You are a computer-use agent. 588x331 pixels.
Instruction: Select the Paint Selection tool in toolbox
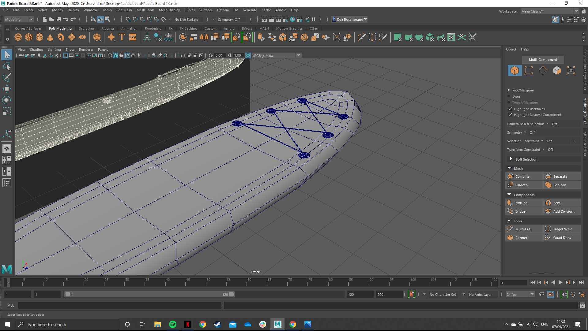point(6,77)
